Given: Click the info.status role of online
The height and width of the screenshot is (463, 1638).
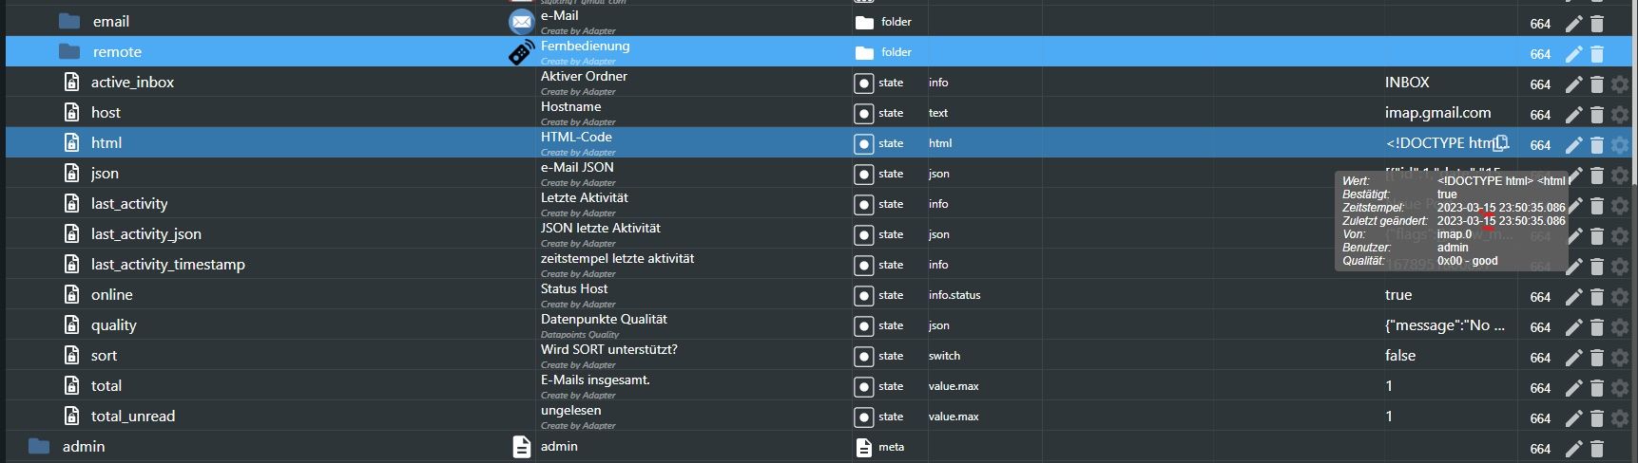Looking at the screenshot, I should click(954, 295).
